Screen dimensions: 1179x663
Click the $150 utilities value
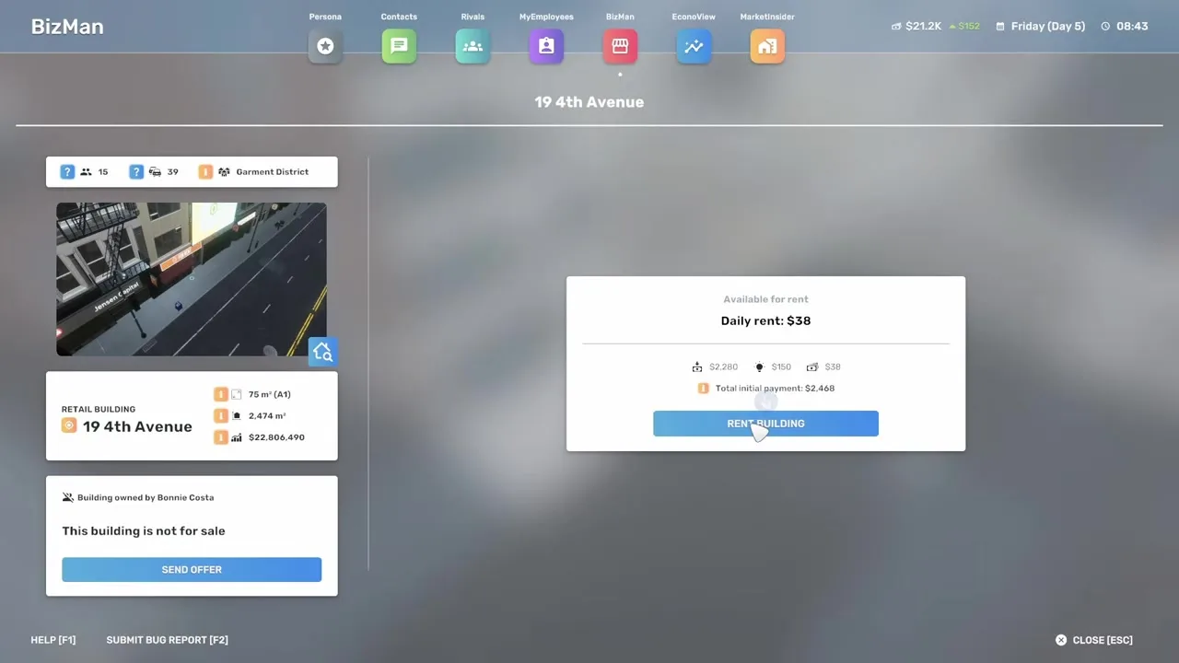click(x=781, y=366)
